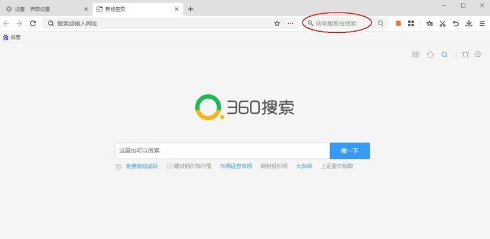Click the 这里也可以搜索 search field
Viewport: 490px width, 239px height.
coord(222,151)
